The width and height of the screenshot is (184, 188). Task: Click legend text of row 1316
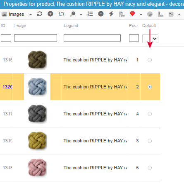tap(95, 60)
